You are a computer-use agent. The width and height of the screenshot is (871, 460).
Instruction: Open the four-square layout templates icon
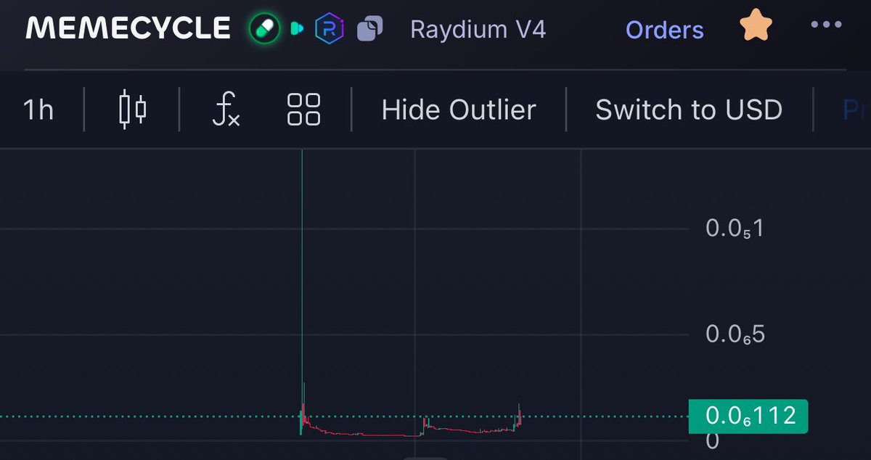tap(304, 110)
